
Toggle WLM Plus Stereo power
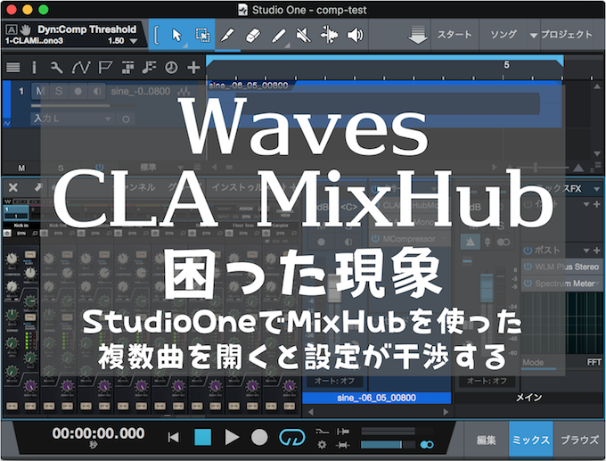tap(528, 267)
